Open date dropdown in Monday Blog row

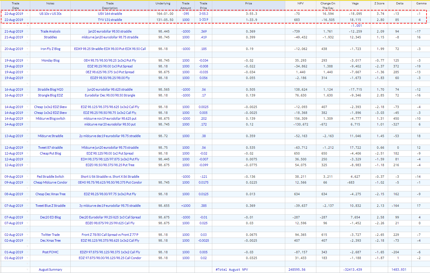(x=28, y=60)
